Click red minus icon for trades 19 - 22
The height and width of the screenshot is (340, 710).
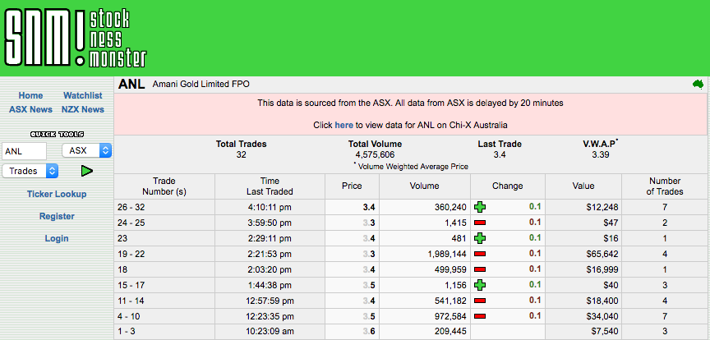481,254
